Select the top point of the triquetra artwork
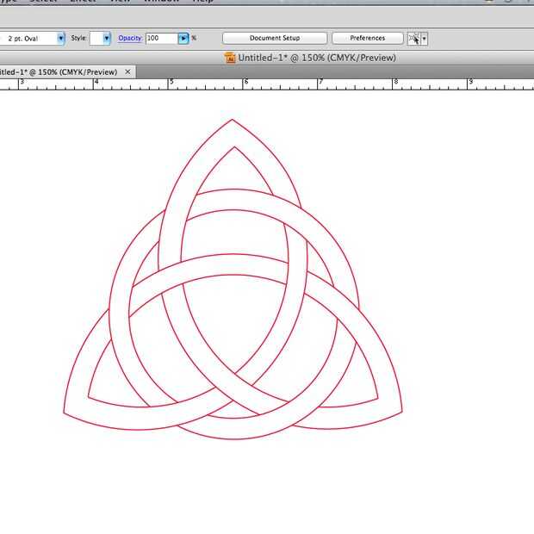Screen dimensions: 534x534 click(x=233, y=119)
